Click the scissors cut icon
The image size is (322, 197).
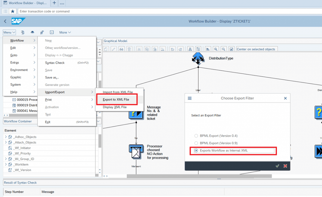point(139,49)
